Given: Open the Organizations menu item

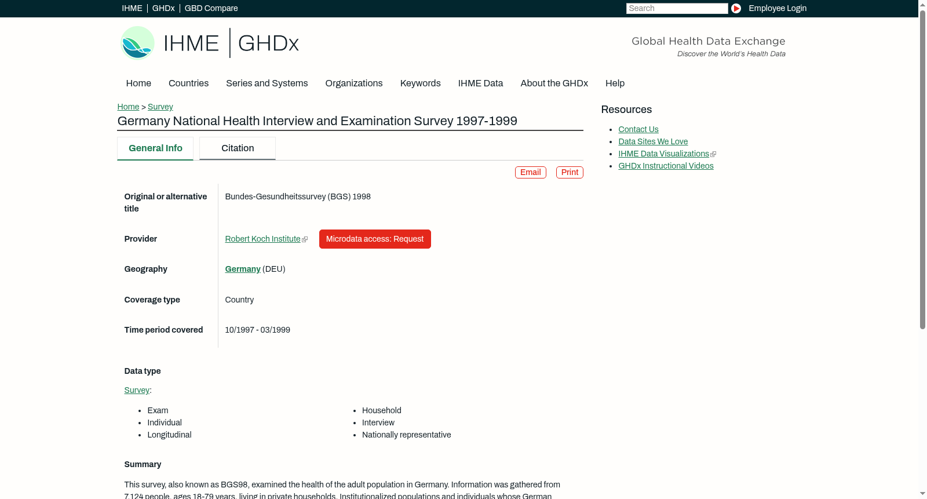Looking at the screenshot, I should point(354,83).
